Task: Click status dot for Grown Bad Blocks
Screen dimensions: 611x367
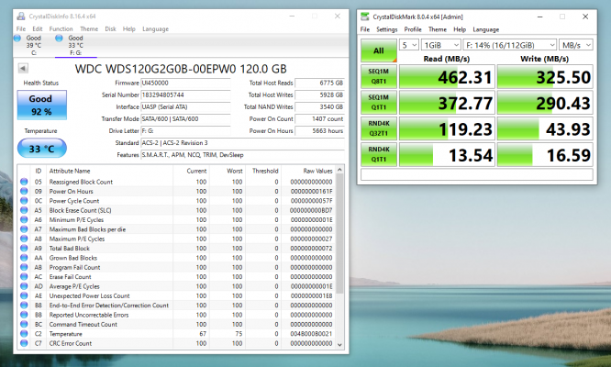Action: (x=24, y=258)
